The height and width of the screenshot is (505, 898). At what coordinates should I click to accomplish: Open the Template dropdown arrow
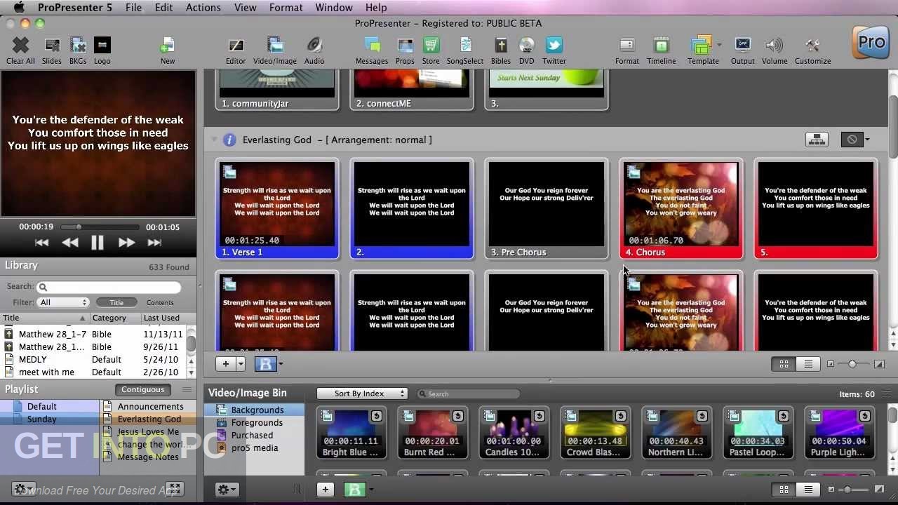[x=719, y=44]
